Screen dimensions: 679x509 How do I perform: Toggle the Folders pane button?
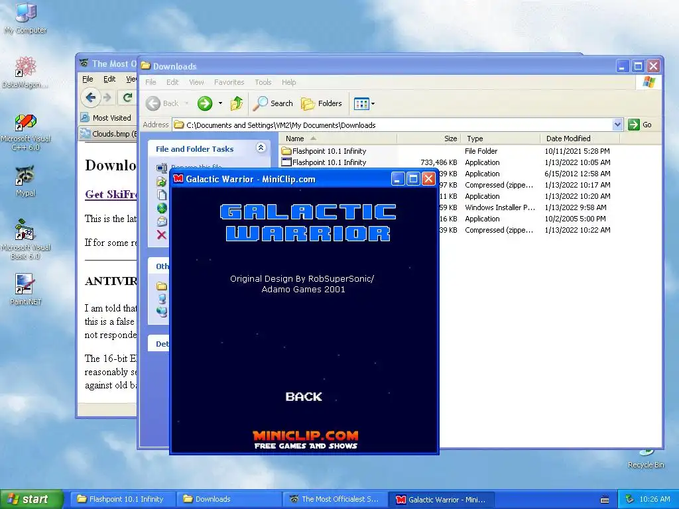pyautogui.click(x=322, y=103)
